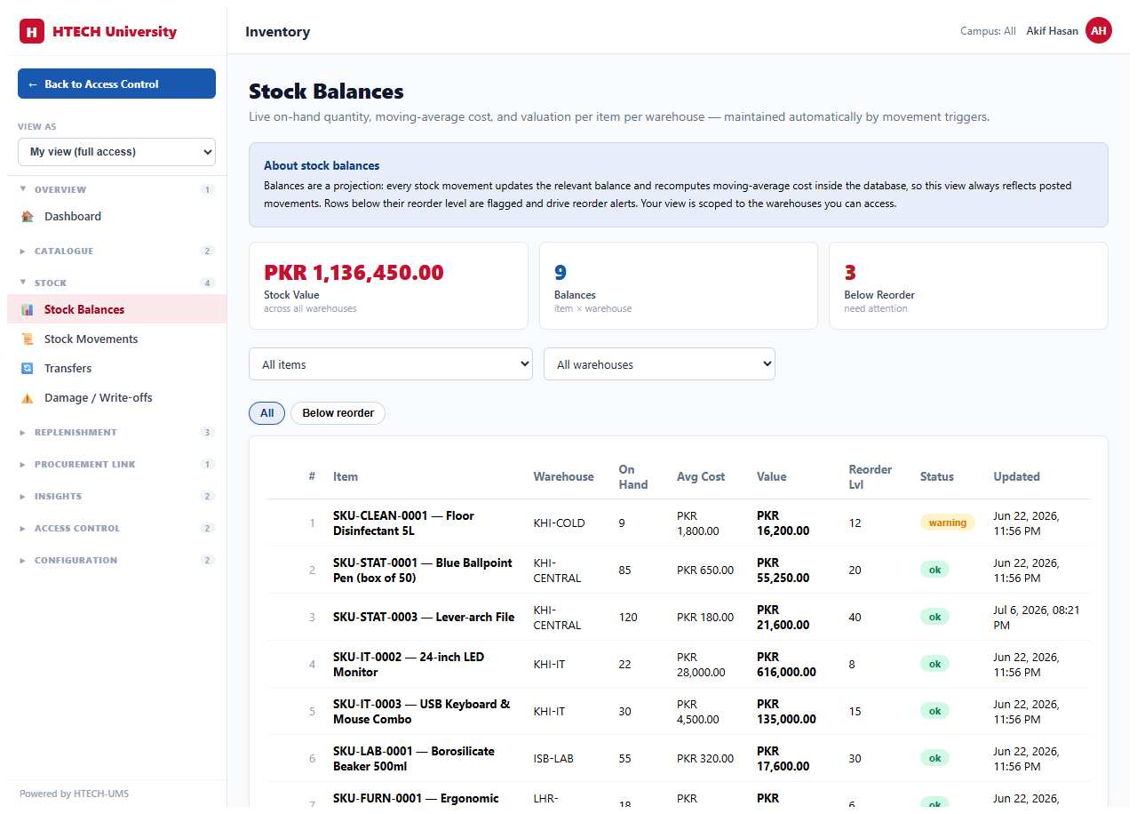Go back to Access Control
This screenshot has height=814, width=1137.
(116, 84)
